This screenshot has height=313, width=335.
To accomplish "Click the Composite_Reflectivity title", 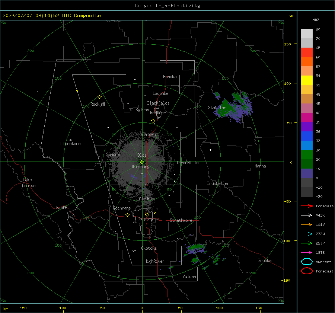I will tap(167, 6).
